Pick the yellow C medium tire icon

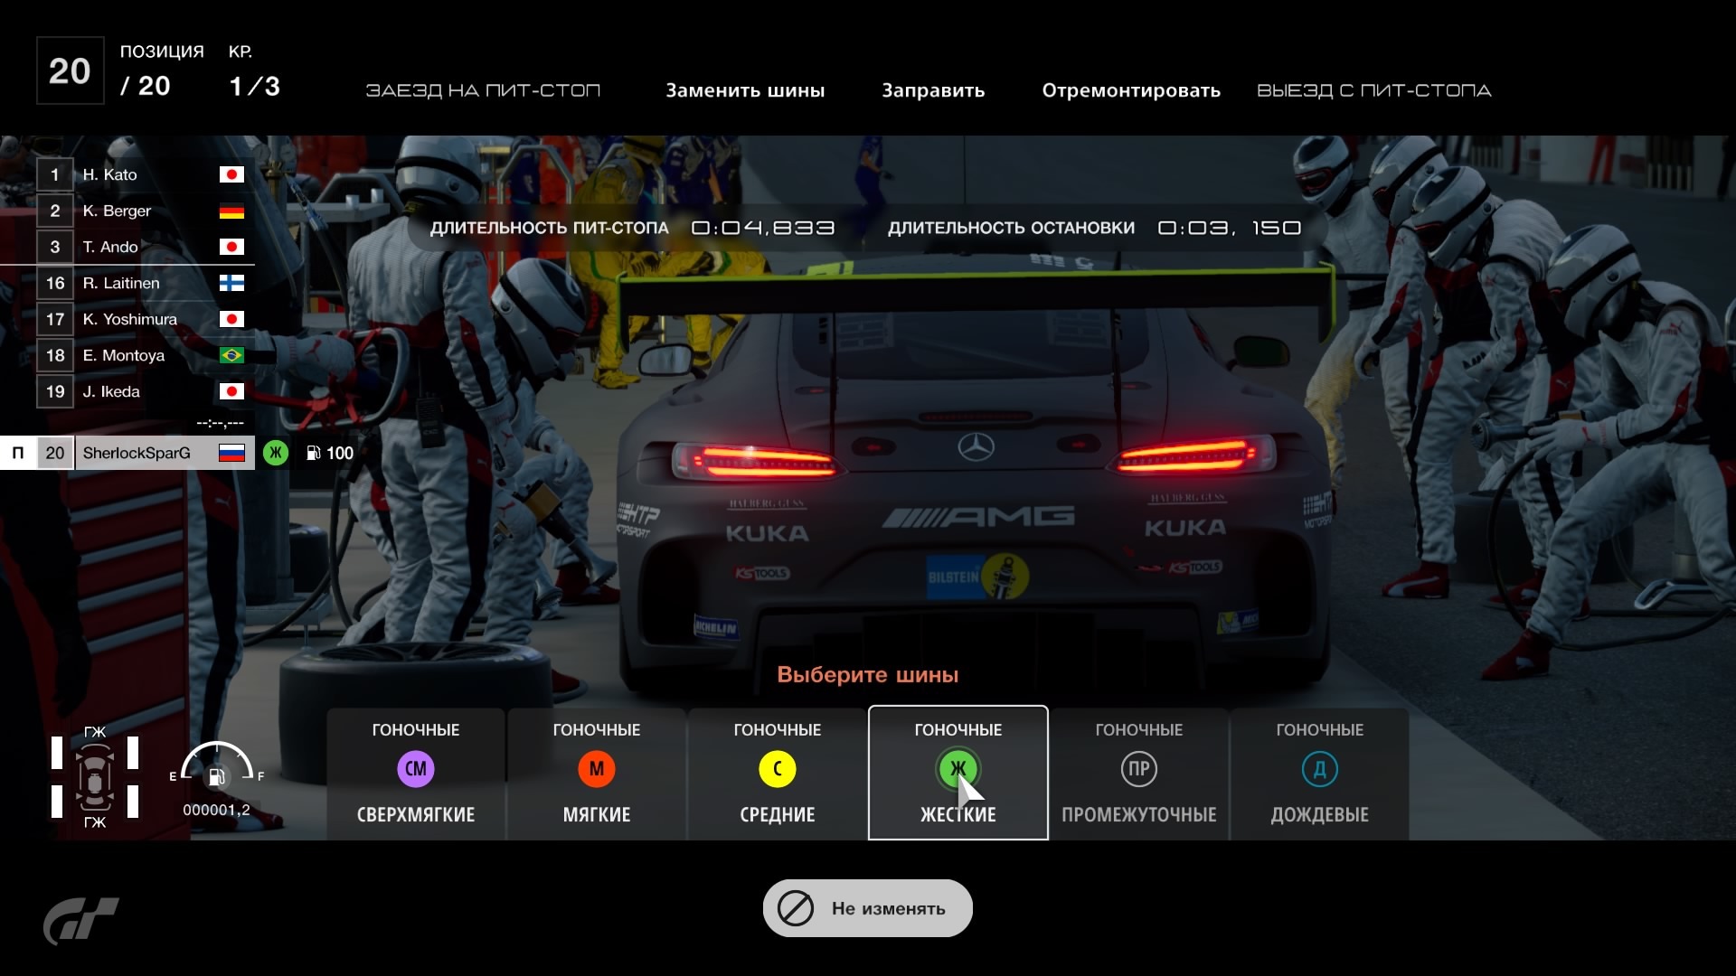tap(778, 769)
